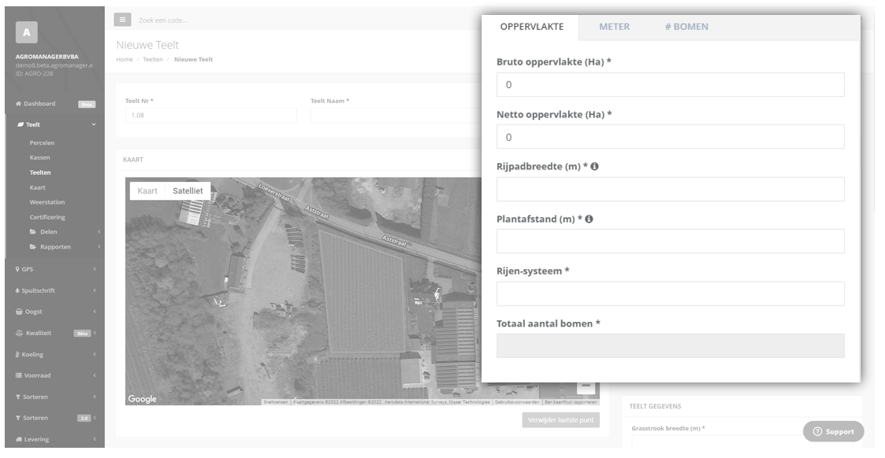Screen dimensions: 885x458
Task: Click the Google logo on map
Action: [142, 399]
